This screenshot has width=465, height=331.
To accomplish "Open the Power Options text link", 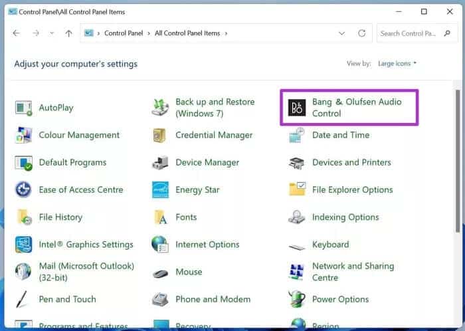I will [340, 299].
